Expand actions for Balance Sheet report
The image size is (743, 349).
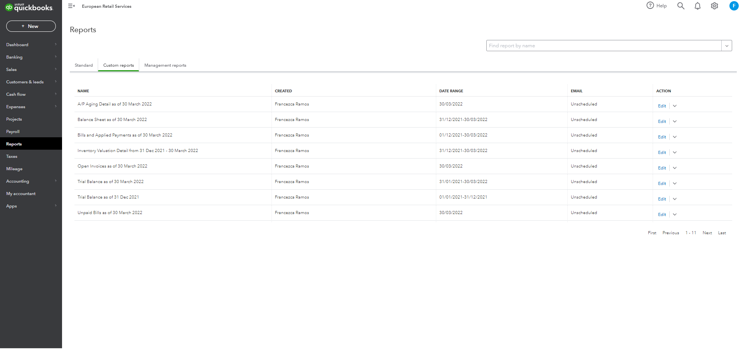tap(675, 121)
